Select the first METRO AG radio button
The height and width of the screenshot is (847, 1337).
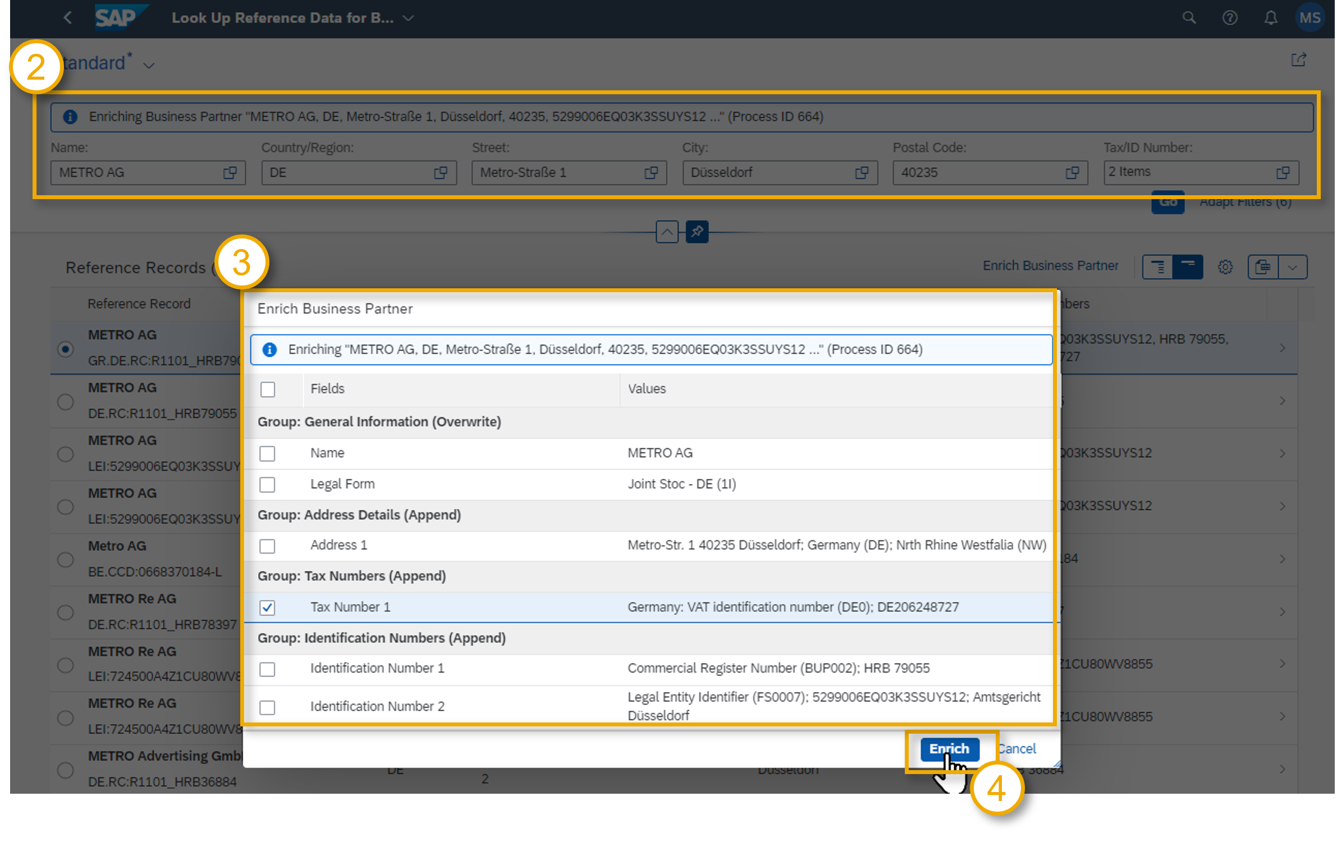coord(66,349)
